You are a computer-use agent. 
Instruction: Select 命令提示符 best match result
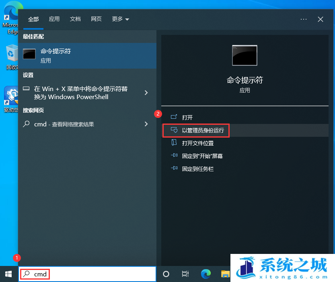tap(87, 56)
